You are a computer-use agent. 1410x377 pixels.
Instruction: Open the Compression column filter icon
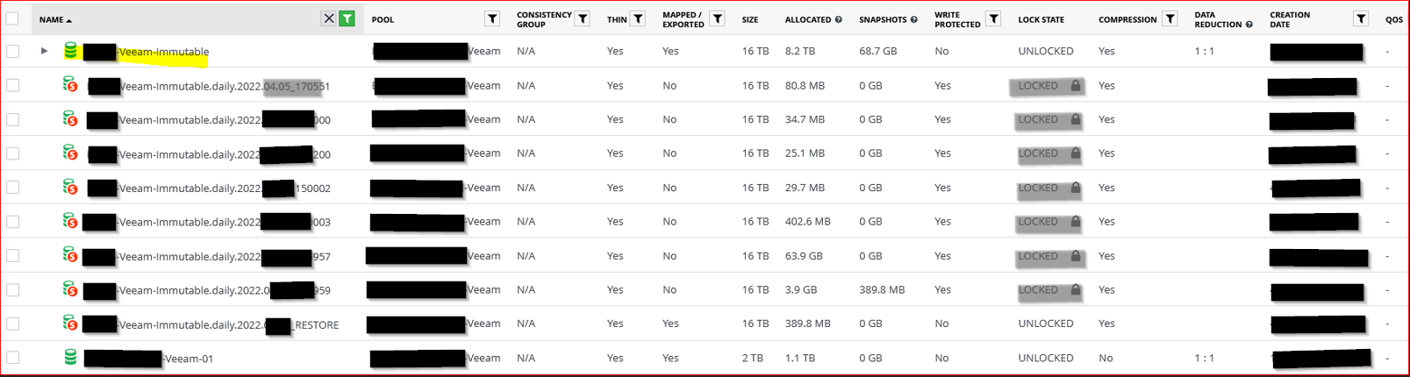1170,18
